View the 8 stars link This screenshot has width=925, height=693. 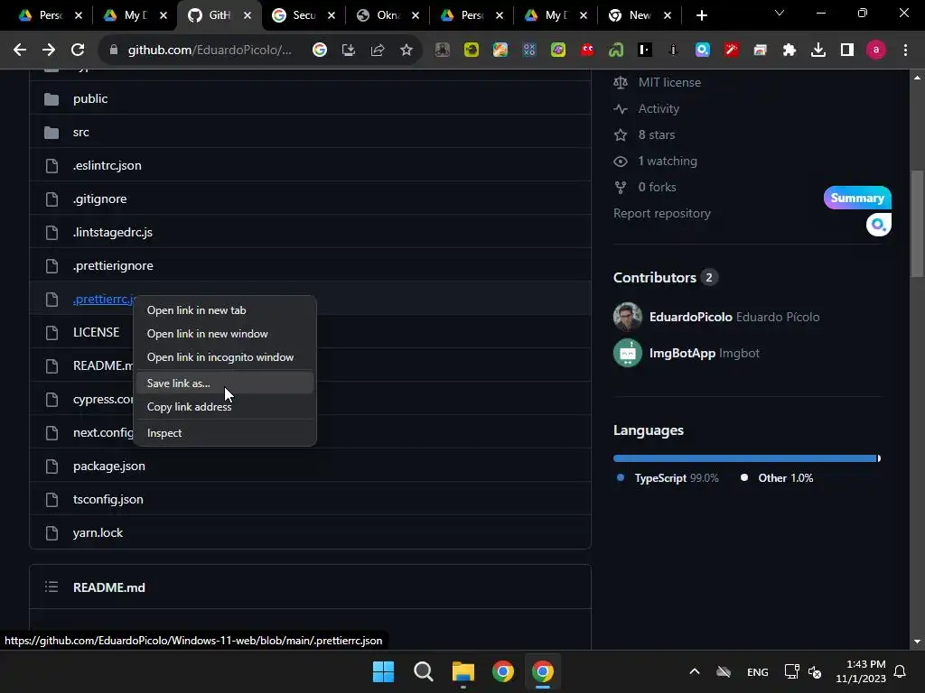tap(656, 135)
